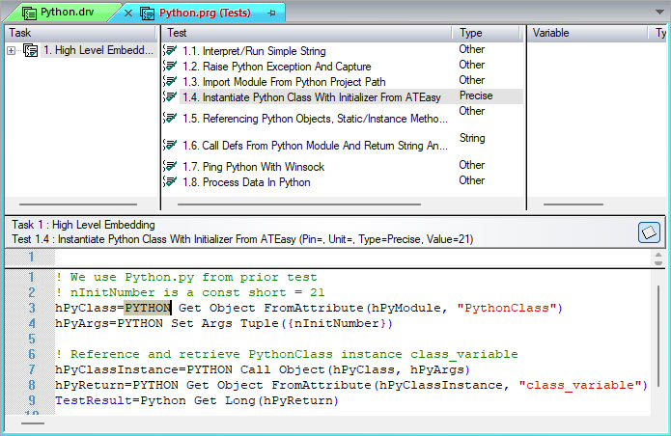
Task: Click the split view up/down arrows
Action: (658, 259)
